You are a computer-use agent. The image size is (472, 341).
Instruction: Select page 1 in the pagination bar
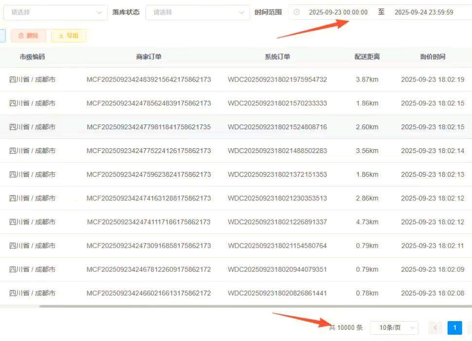point(454,328)
